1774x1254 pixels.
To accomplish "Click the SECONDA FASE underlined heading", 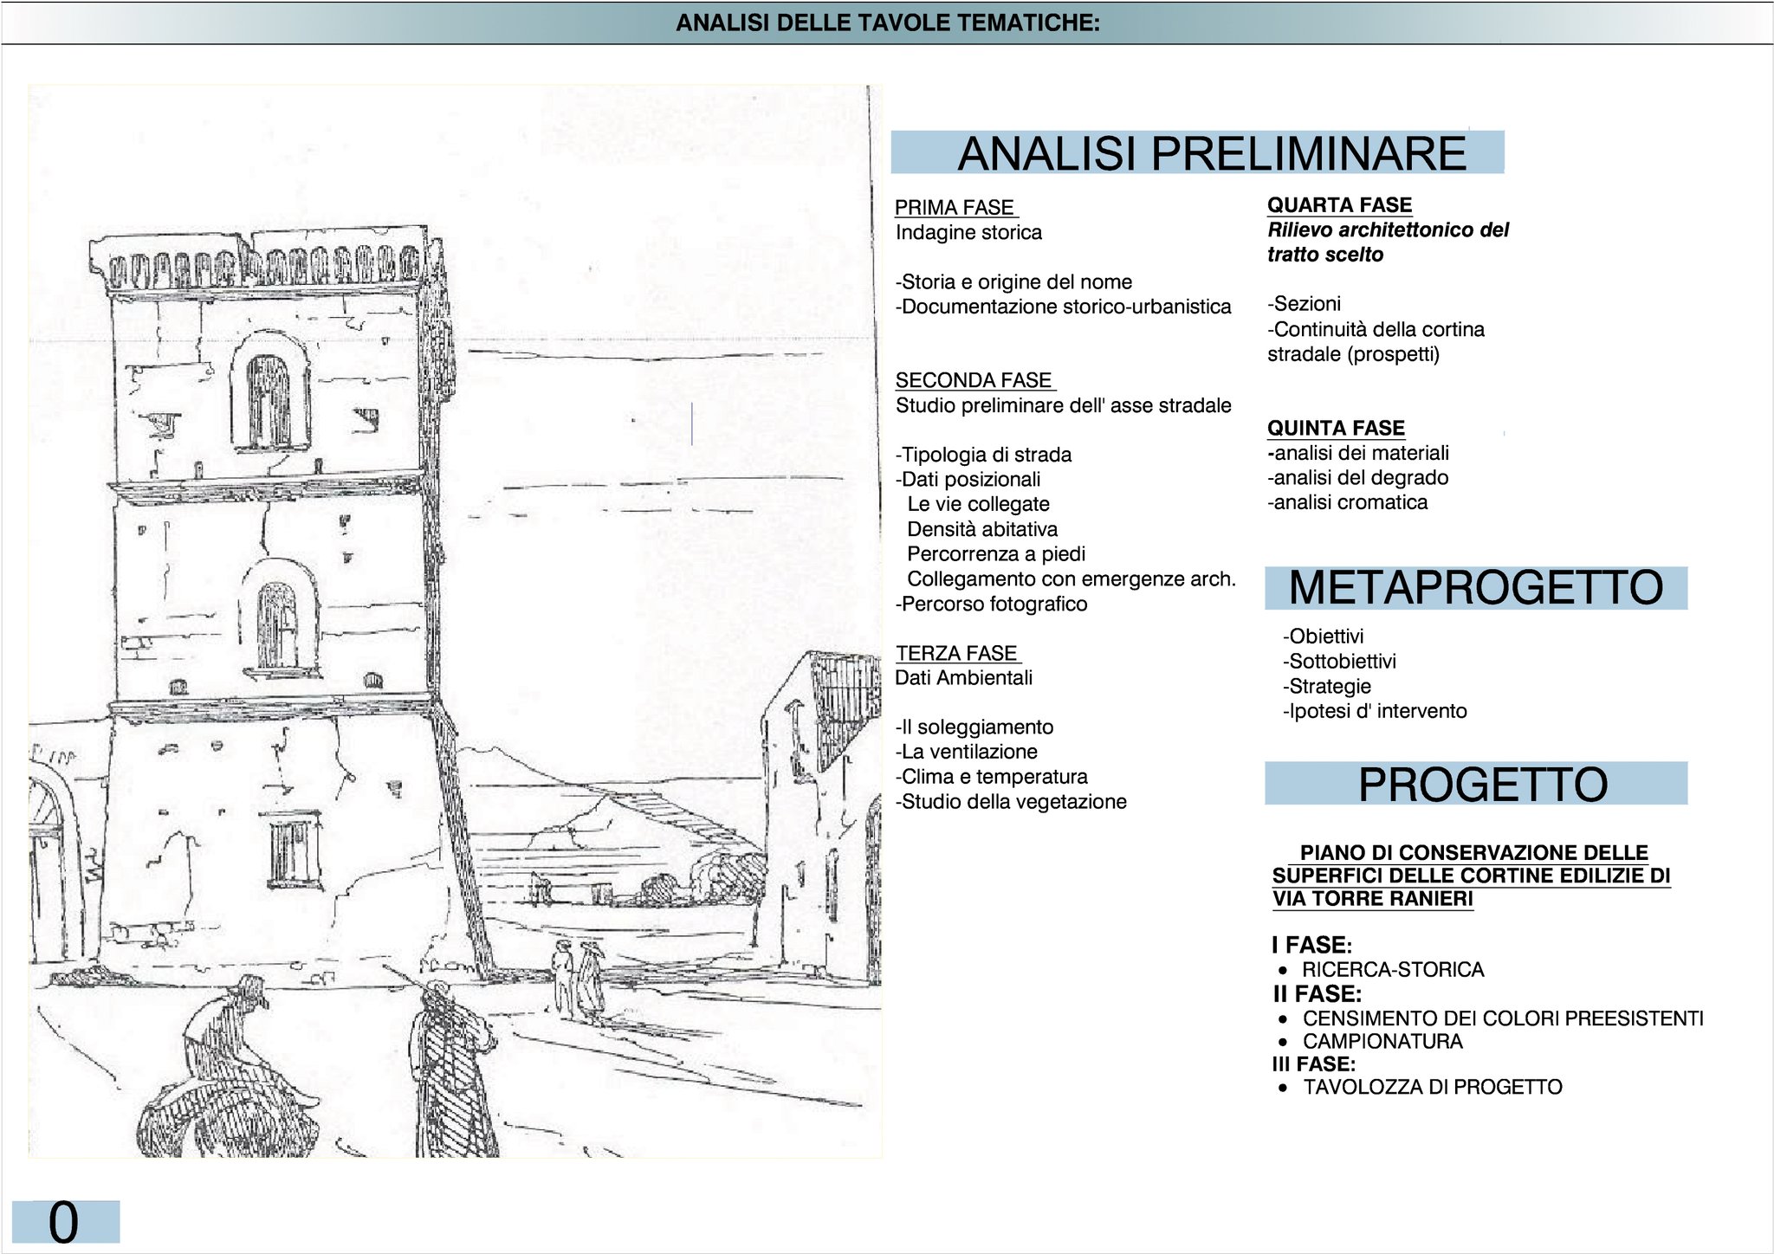I will pyautogui.click(x=974, y=380).
